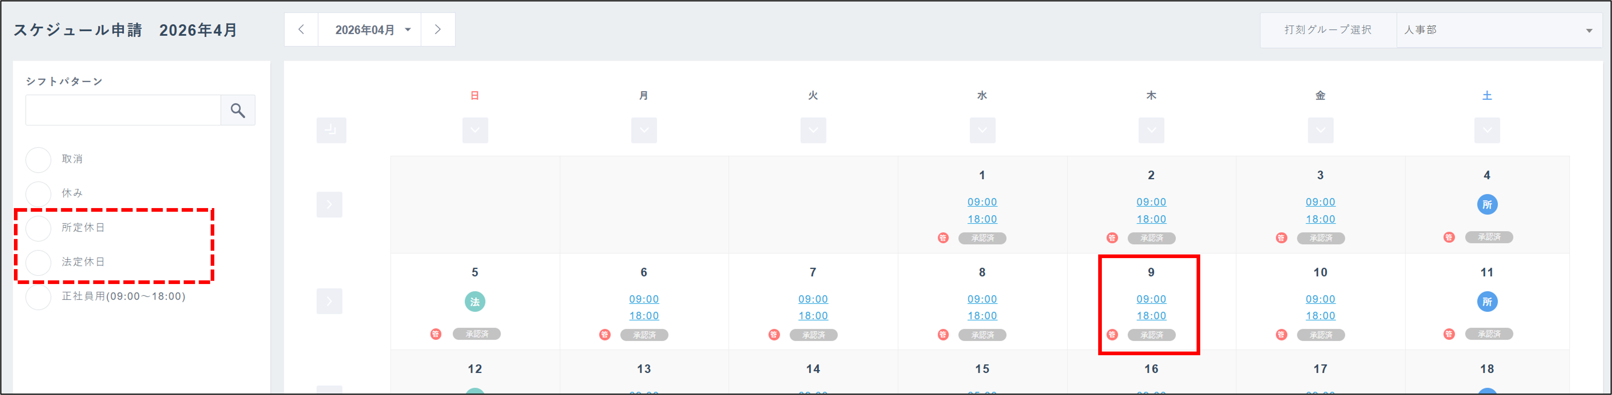Open the 人事部 group dropdown

pyautogui.click(x=1499, y=30)
